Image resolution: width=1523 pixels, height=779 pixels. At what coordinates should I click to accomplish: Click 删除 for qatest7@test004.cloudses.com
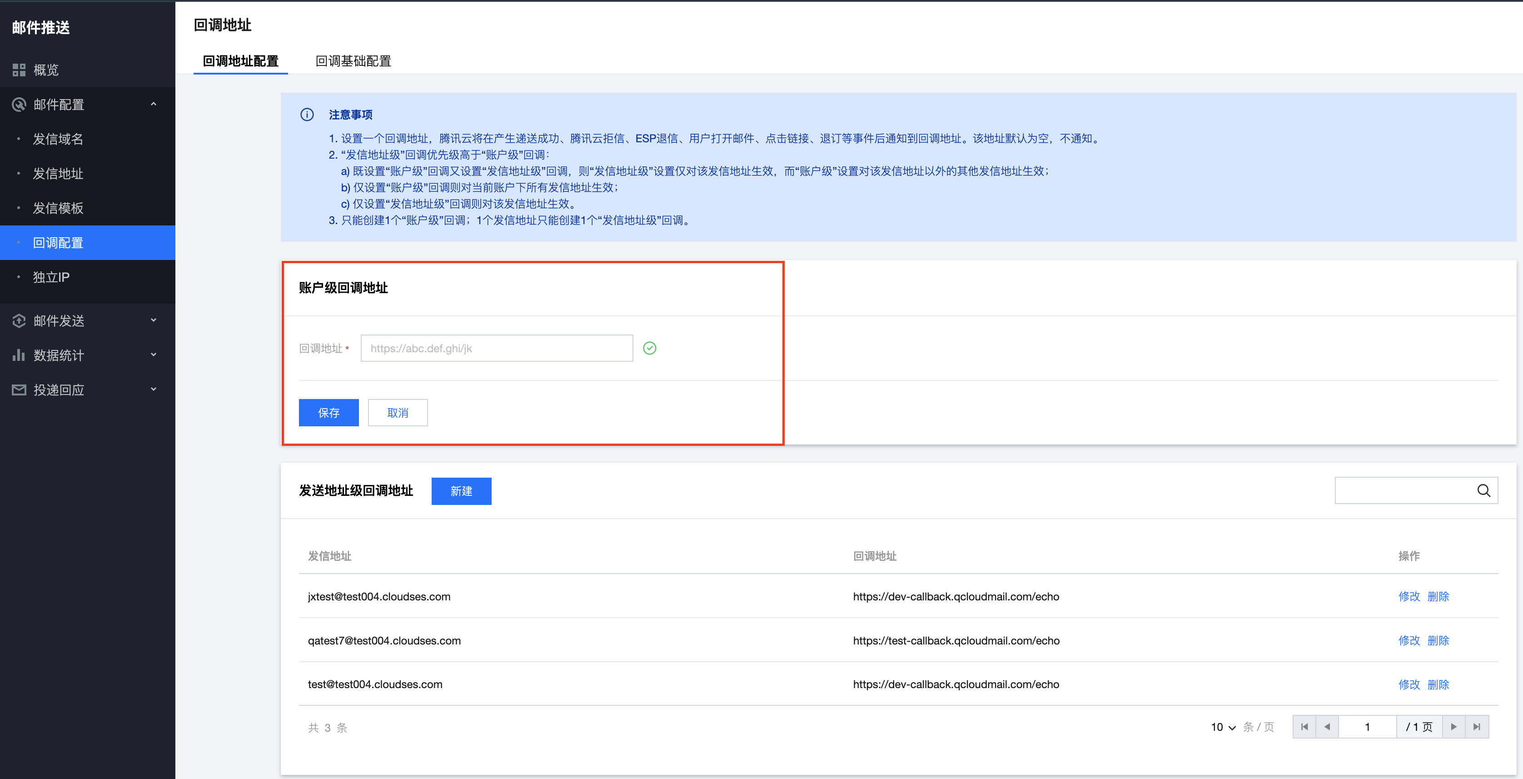[x=1438, y=640]
